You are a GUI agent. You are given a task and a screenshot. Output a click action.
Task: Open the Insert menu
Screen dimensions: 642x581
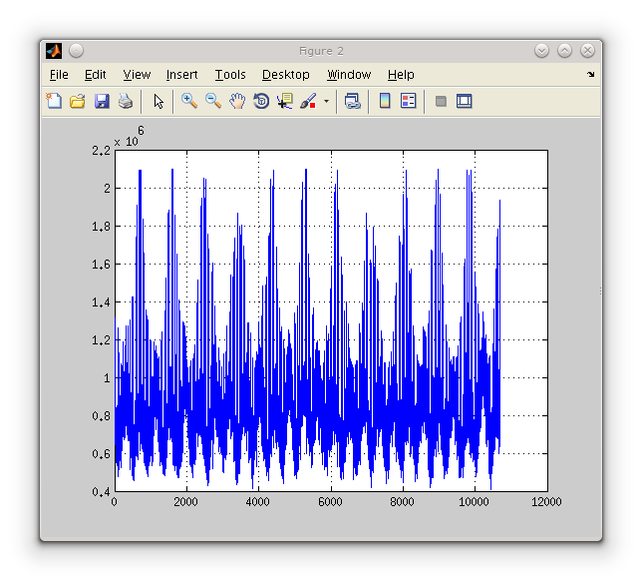coord(181,75)
